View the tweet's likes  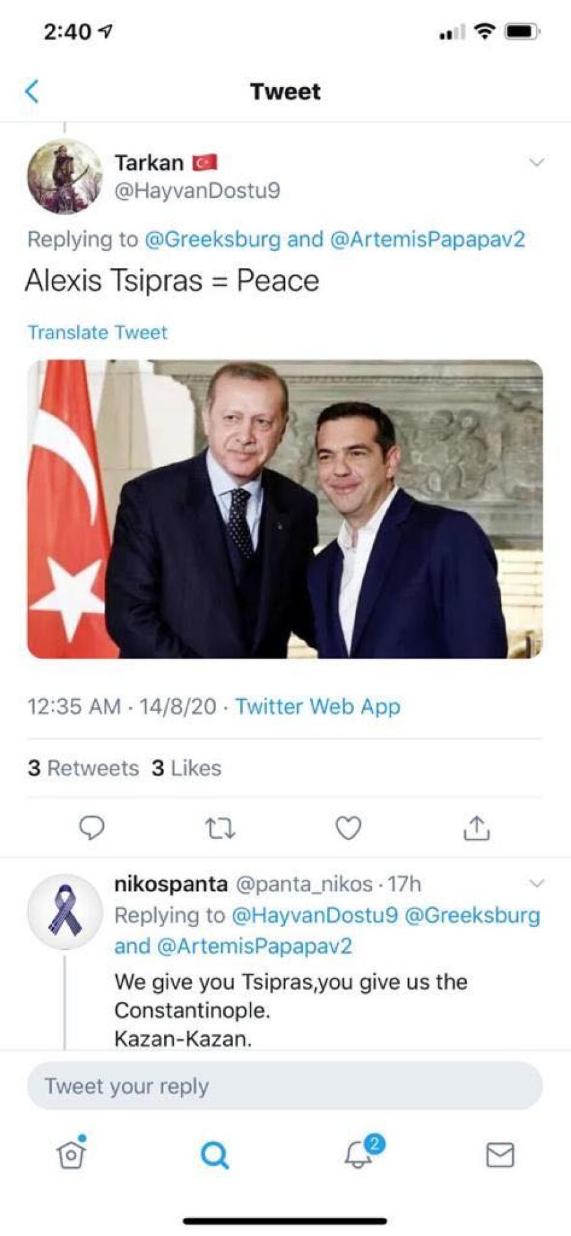pos(186,768)
